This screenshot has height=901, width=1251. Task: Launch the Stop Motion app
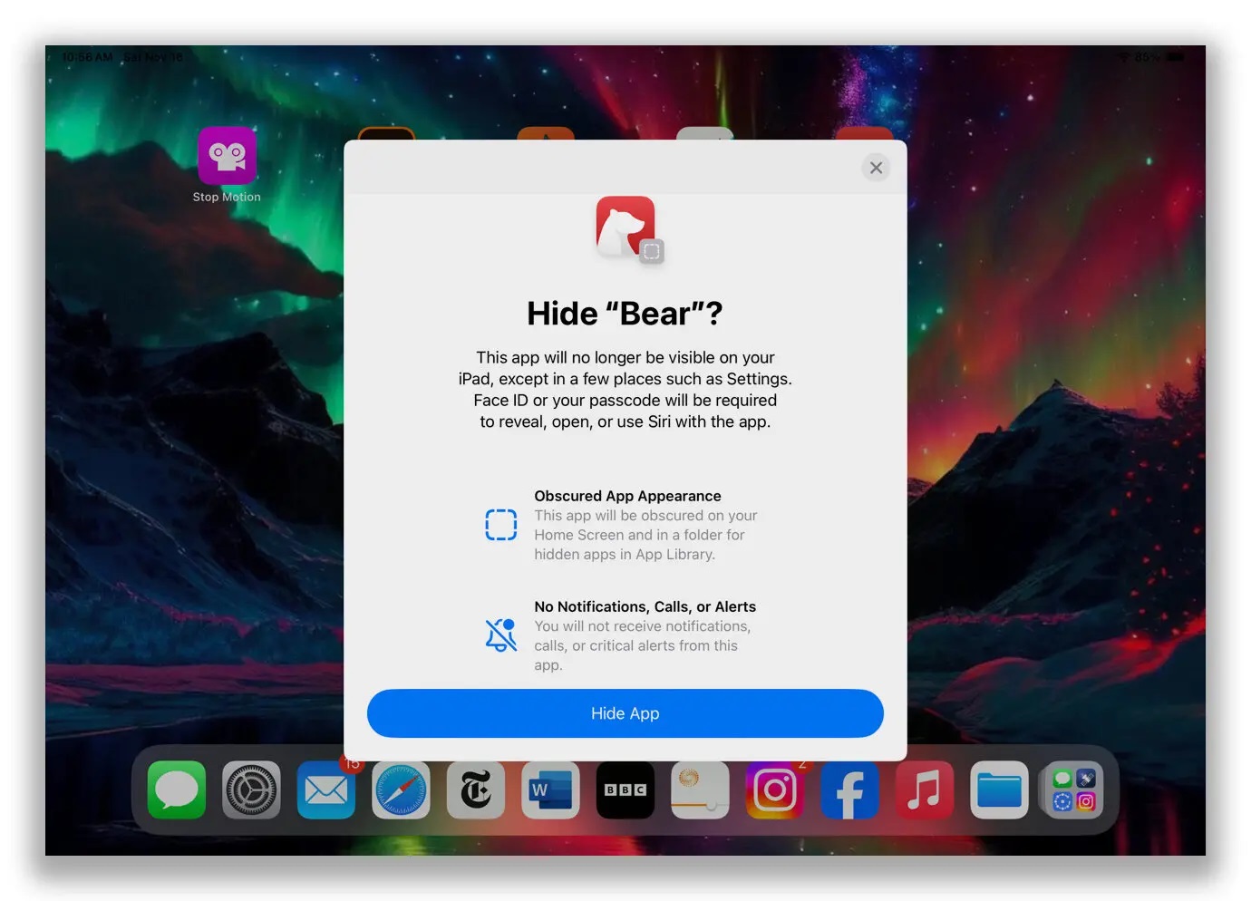click(226, 155)
